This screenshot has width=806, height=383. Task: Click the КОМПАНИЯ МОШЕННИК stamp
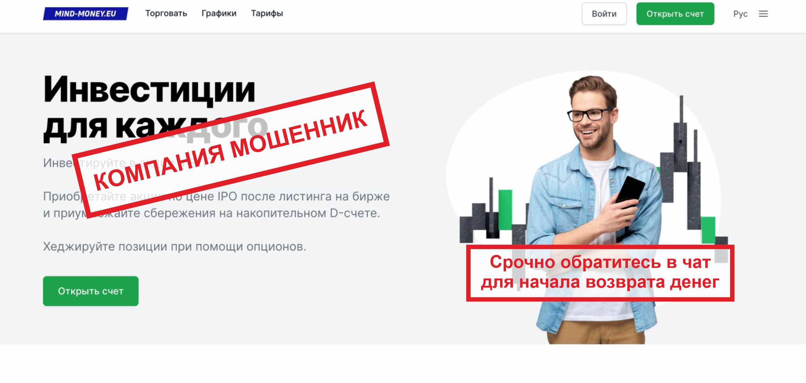pos(231,150)
